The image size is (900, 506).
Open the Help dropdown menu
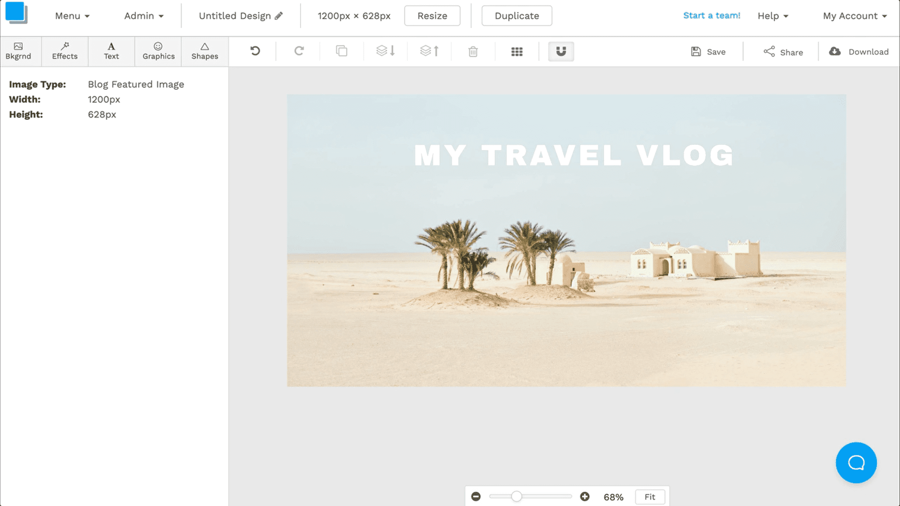click(x=772, y=16)
